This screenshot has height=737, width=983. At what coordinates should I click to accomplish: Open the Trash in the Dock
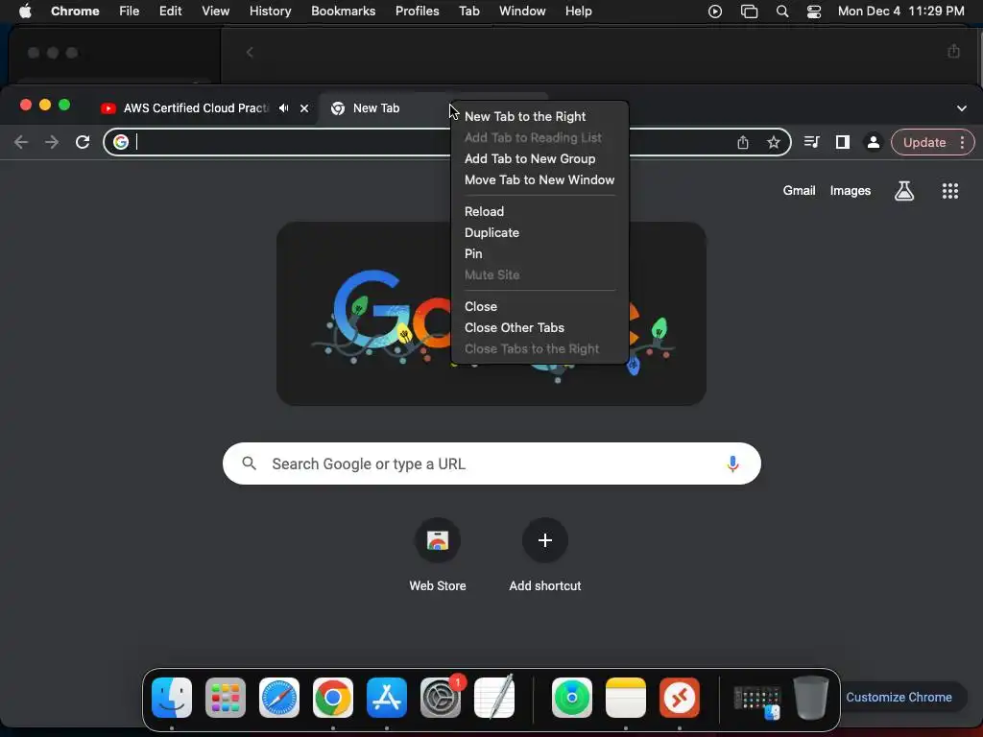coord(810,698)
